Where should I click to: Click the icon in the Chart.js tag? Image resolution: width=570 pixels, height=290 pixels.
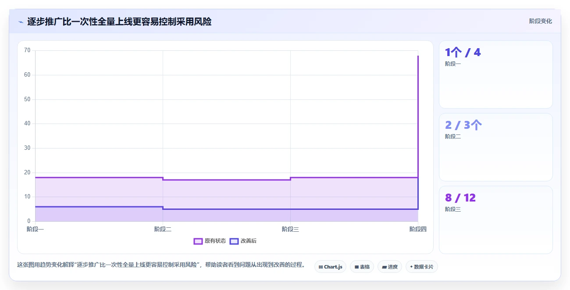(321, 267)
